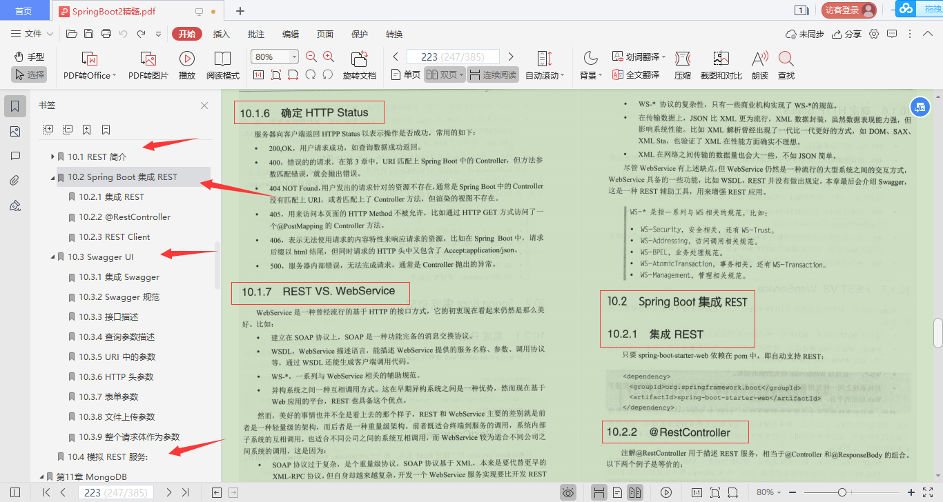Image resolution: width=943 pixels, height=502 pixels.
Task: Open the quick access toolbar customize arrow
Action: 158,34
